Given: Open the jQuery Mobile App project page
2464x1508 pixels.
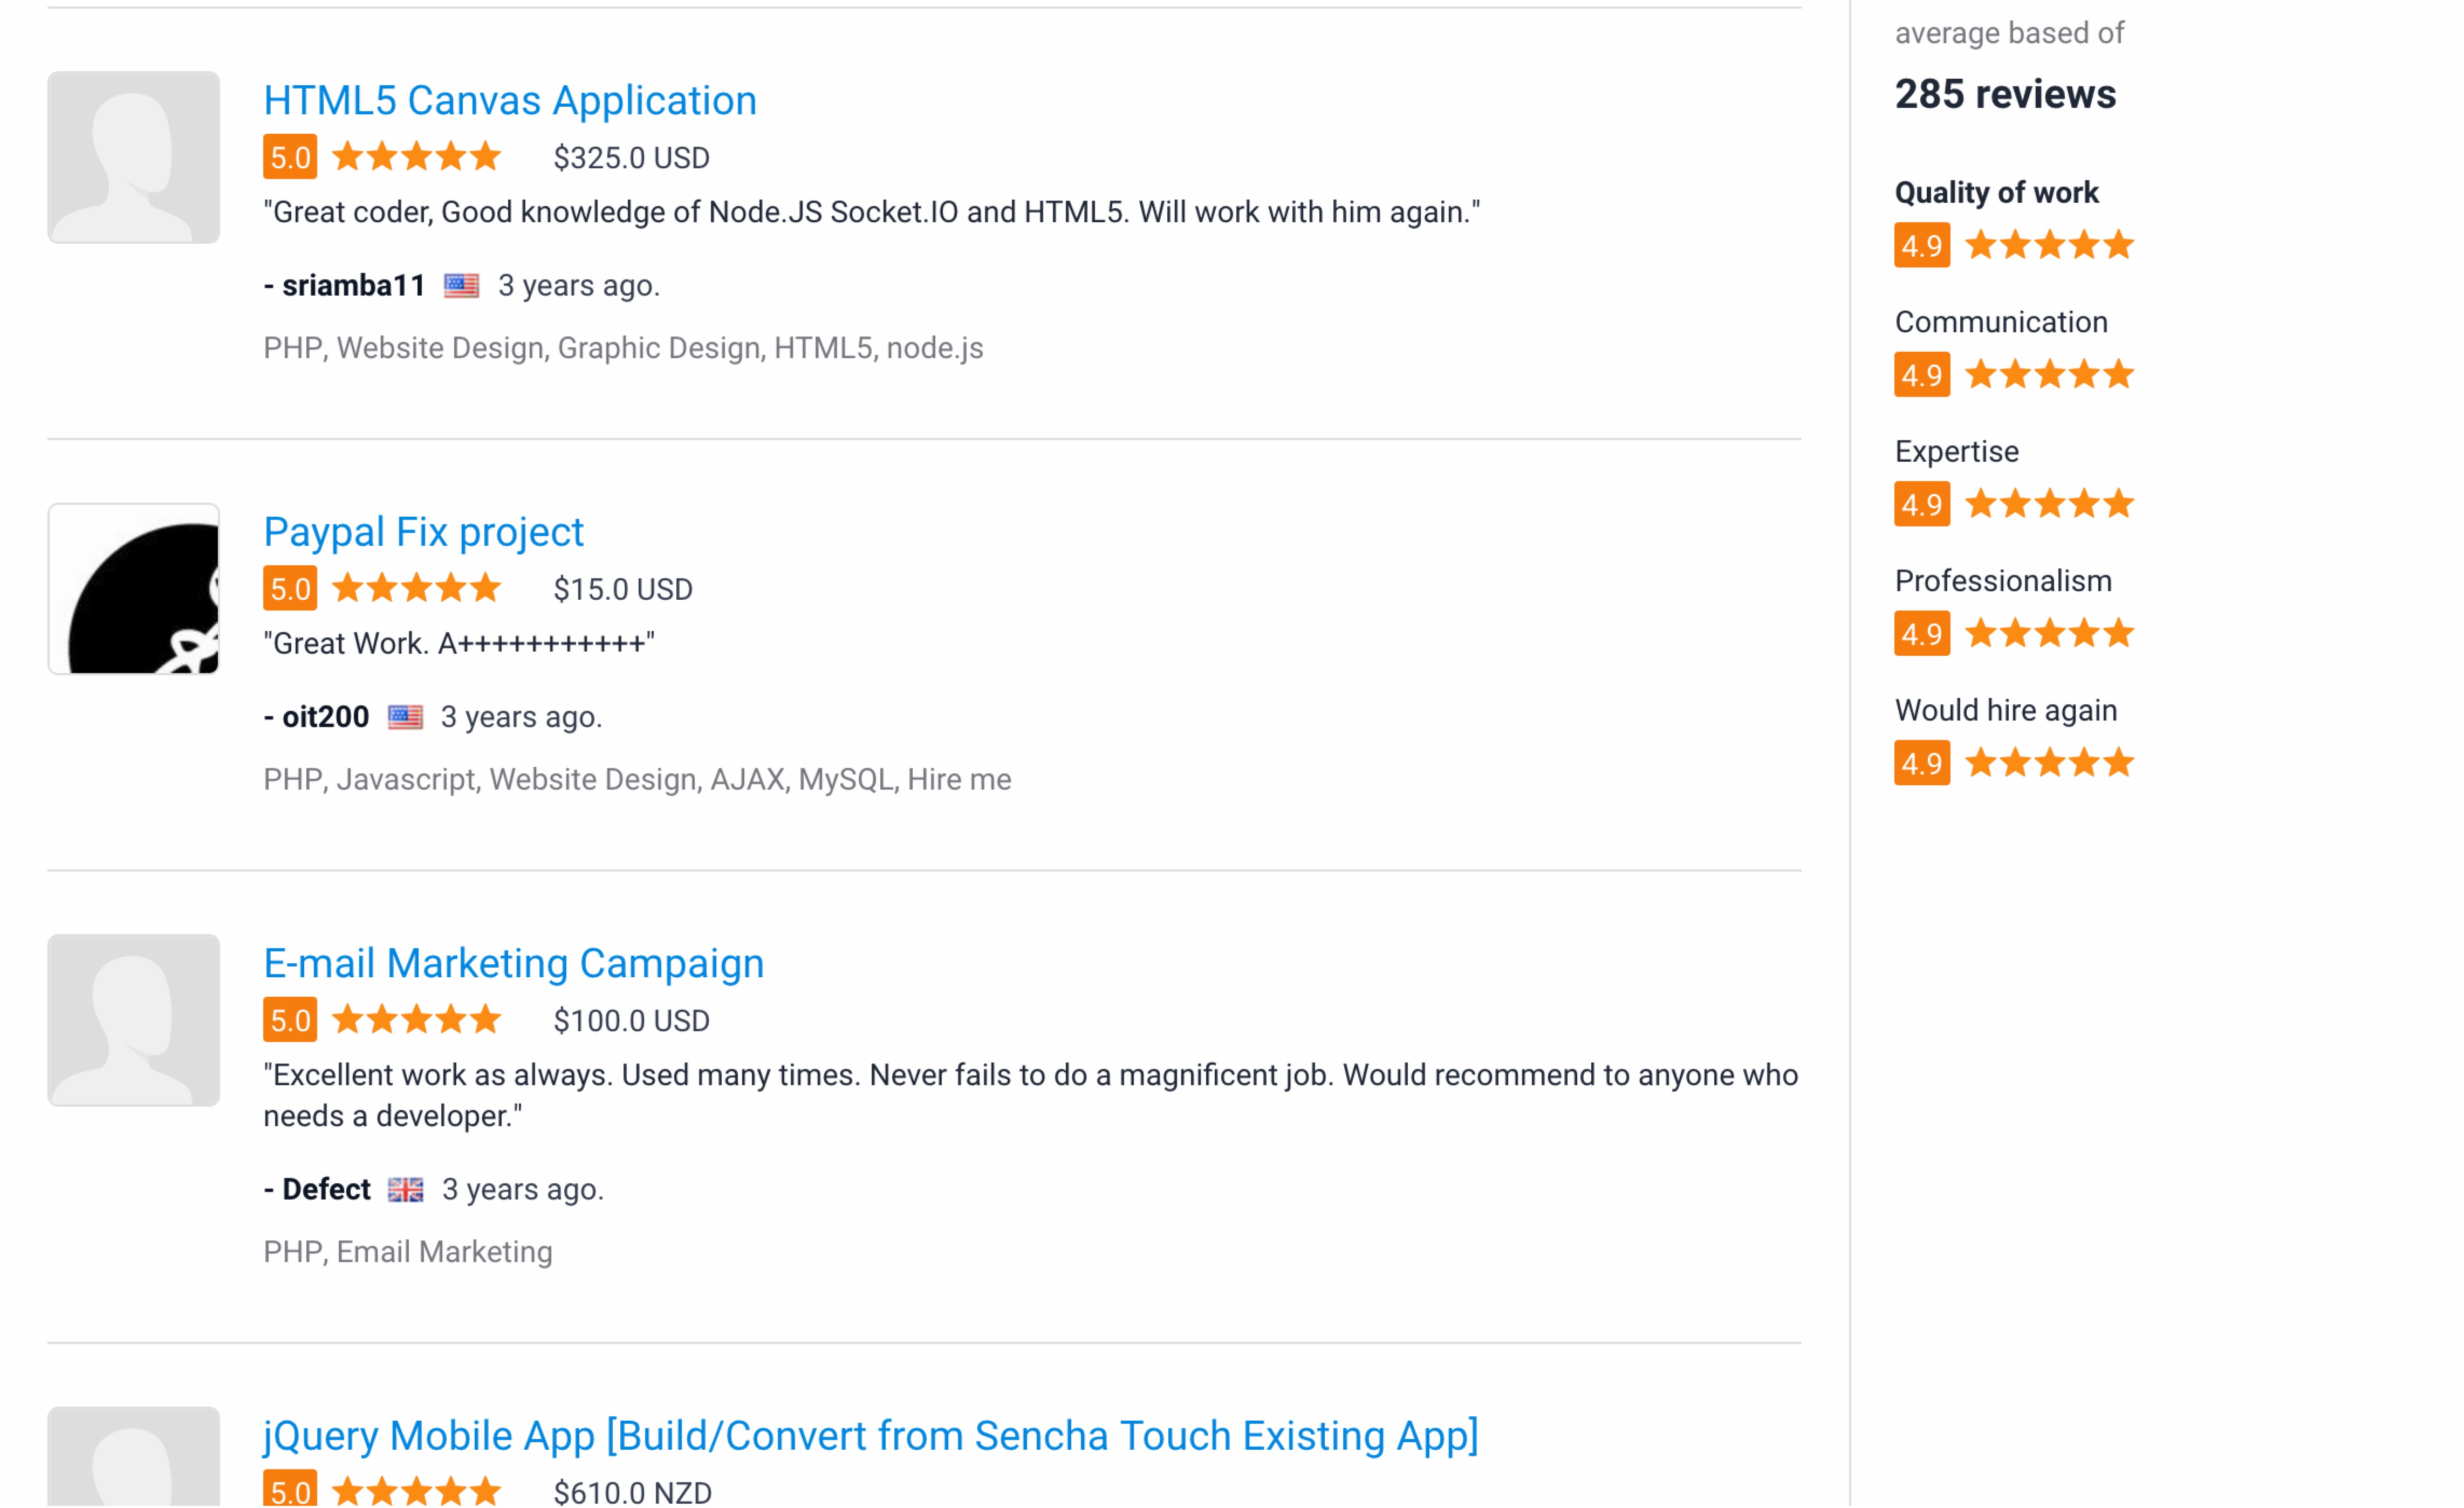Looking at the screenshot, I should pyautogui.click(x=870, y=1436).
